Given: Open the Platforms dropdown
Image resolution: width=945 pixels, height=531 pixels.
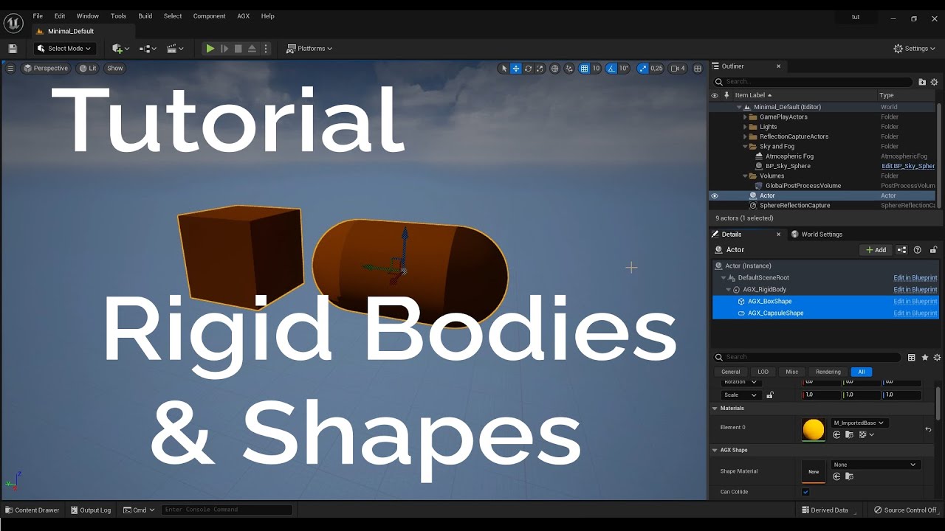Looking at the screenshot, I should tap(309, 49).
